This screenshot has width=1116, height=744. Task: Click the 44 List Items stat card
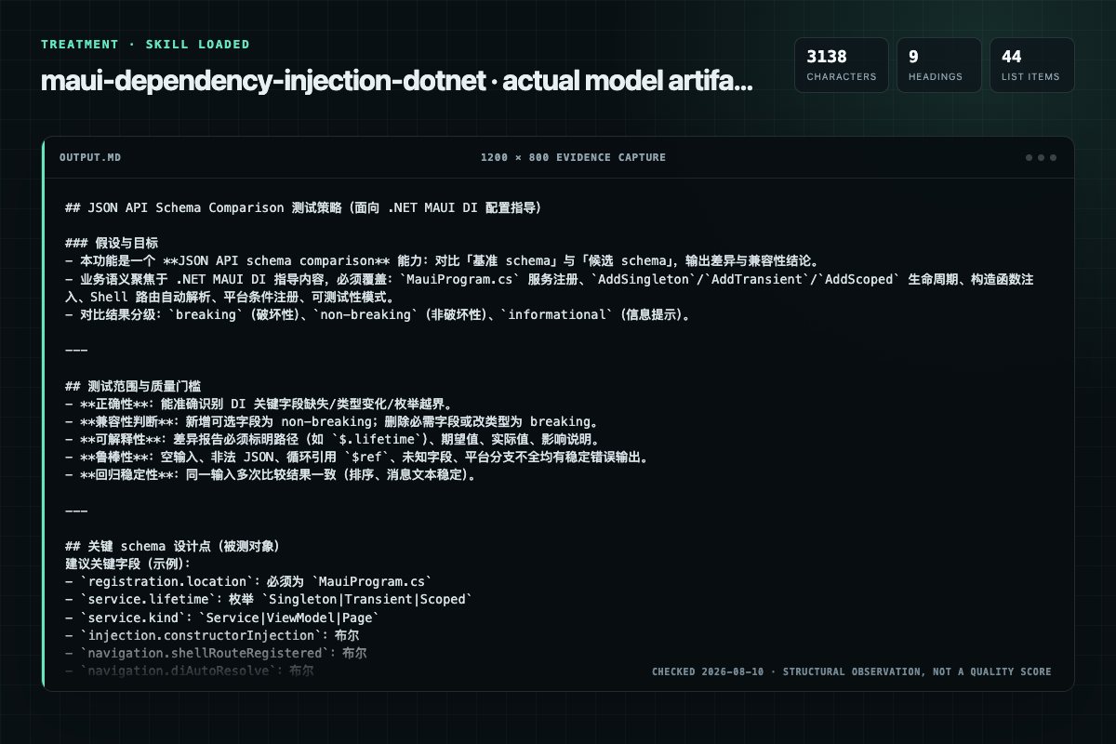pos(1032,65)
